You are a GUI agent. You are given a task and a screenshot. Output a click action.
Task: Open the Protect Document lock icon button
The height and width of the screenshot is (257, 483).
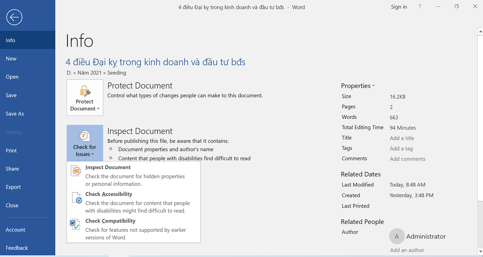point(85,98)
